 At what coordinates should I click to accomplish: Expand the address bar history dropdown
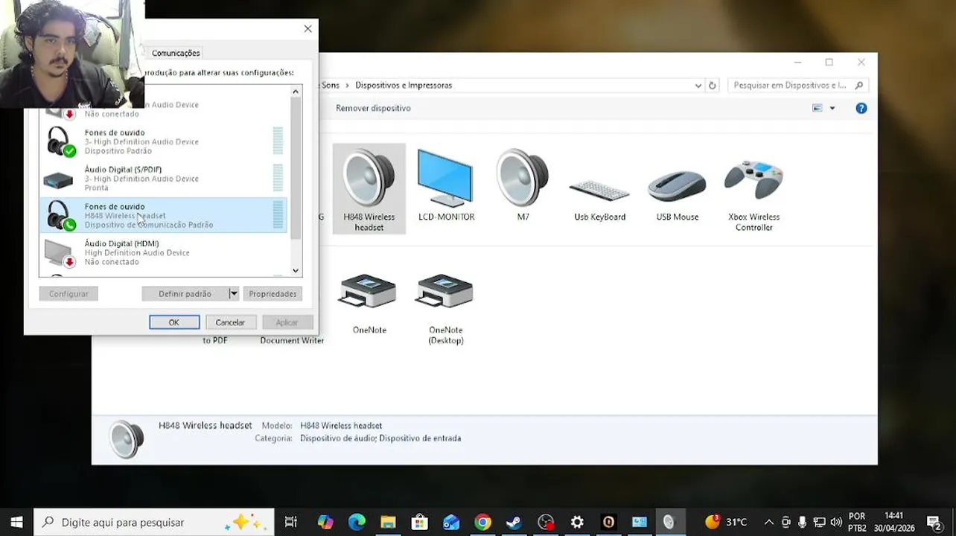point(698,86)
